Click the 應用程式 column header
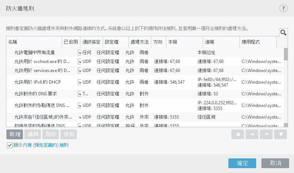294x173 pixels. 258,42
